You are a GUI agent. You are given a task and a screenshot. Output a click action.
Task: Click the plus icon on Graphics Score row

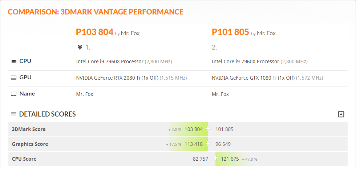click(208, 144)
